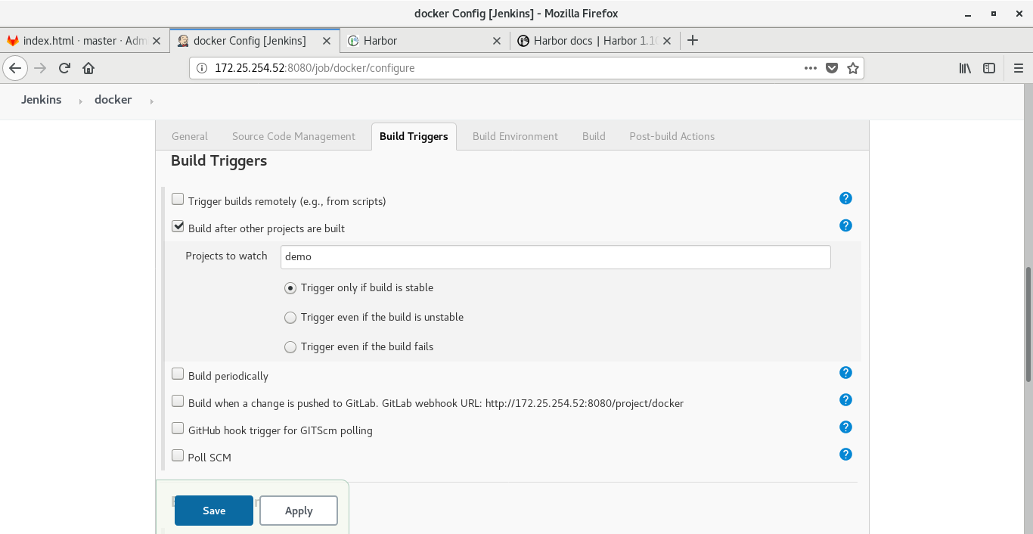Click help icon for Build after other projects
Viewport: 1033px width, 534px height.
[x=845, y=225]
